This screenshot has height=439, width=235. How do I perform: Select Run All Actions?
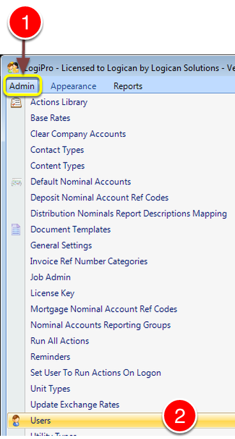coord(59,341)
